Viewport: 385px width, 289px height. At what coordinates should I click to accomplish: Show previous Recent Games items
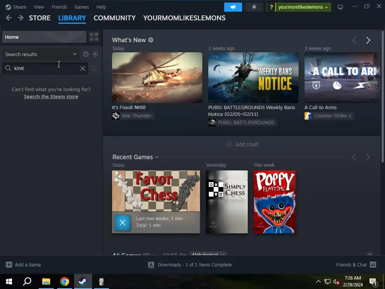(354, 157)
